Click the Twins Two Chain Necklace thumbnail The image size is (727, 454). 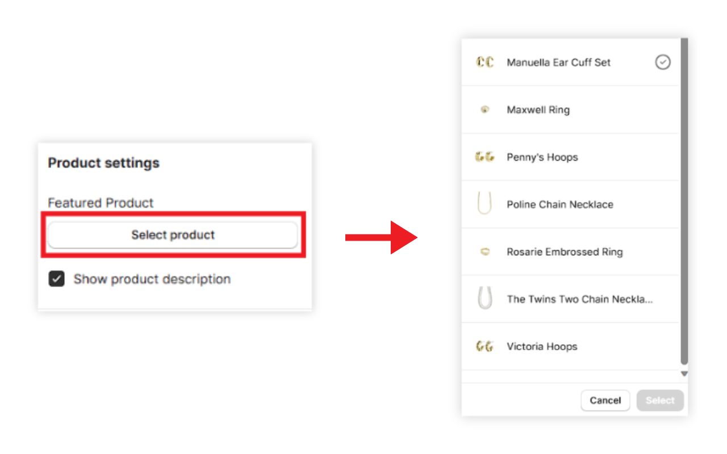click(484, 299)
